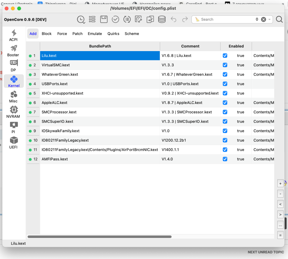This screenshot has width=288, height=259.
Task: Select the AMFIPass.kext BundlePath cell
Action: pos(100,159)
